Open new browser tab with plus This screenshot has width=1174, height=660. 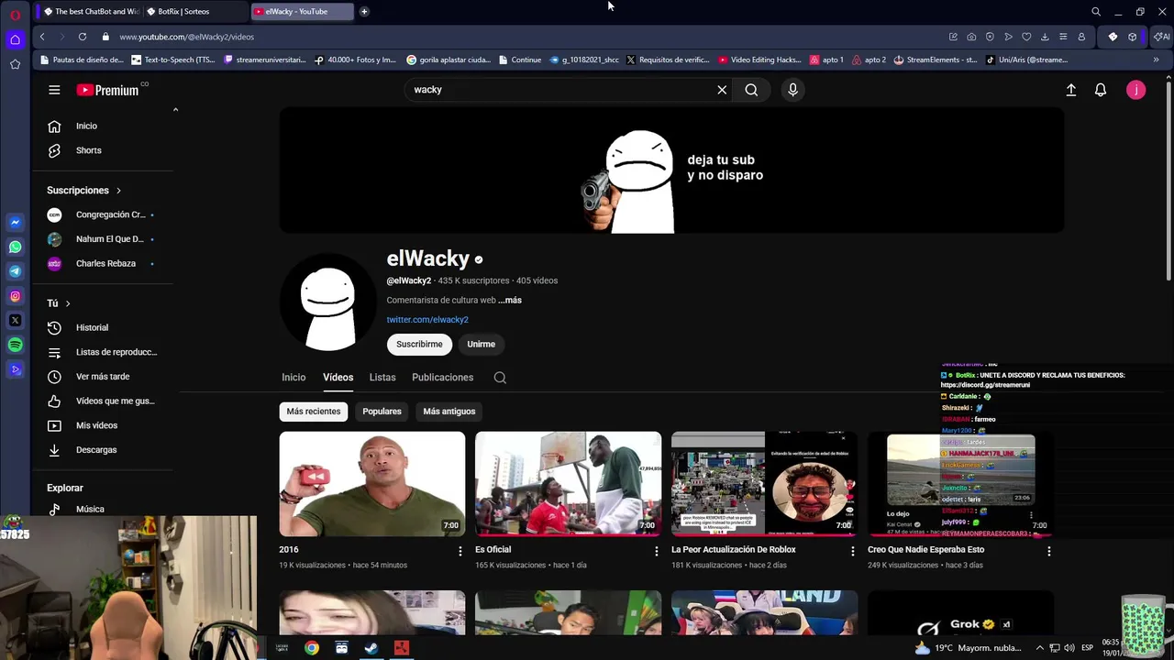364,11
